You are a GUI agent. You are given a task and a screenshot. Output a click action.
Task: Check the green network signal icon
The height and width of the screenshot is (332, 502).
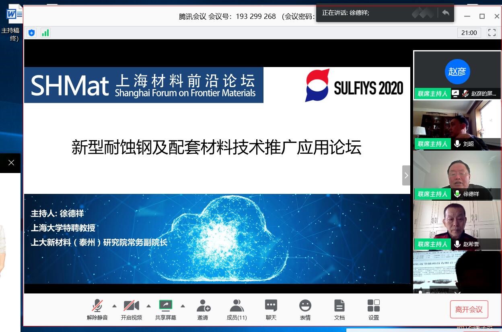45,33
